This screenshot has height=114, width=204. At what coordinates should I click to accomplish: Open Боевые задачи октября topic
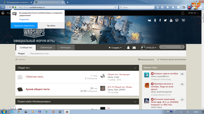(166, 74)
